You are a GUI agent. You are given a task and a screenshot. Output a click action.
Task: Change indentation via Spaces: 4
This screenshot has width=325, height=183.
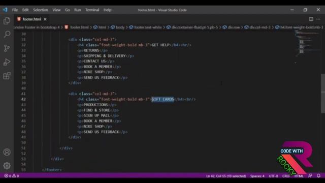(257, 176)
